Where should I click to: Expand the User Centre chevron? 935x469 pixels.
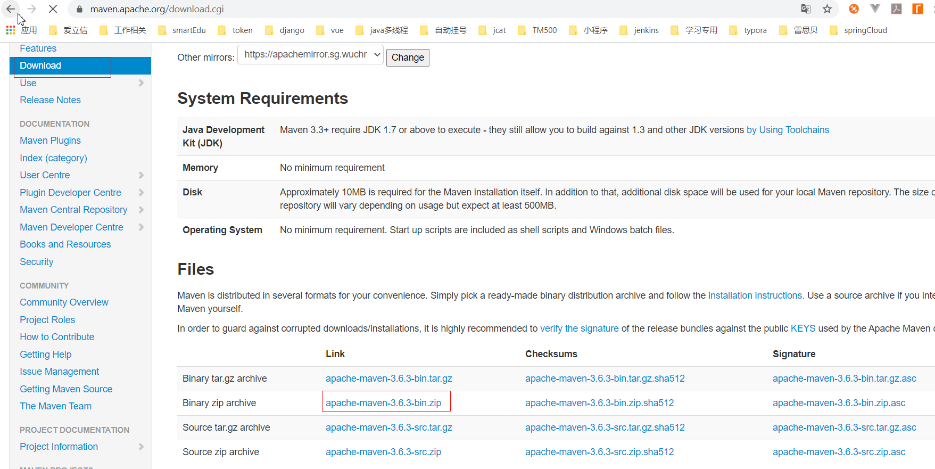pyautogui.click(x=141, y=175)
